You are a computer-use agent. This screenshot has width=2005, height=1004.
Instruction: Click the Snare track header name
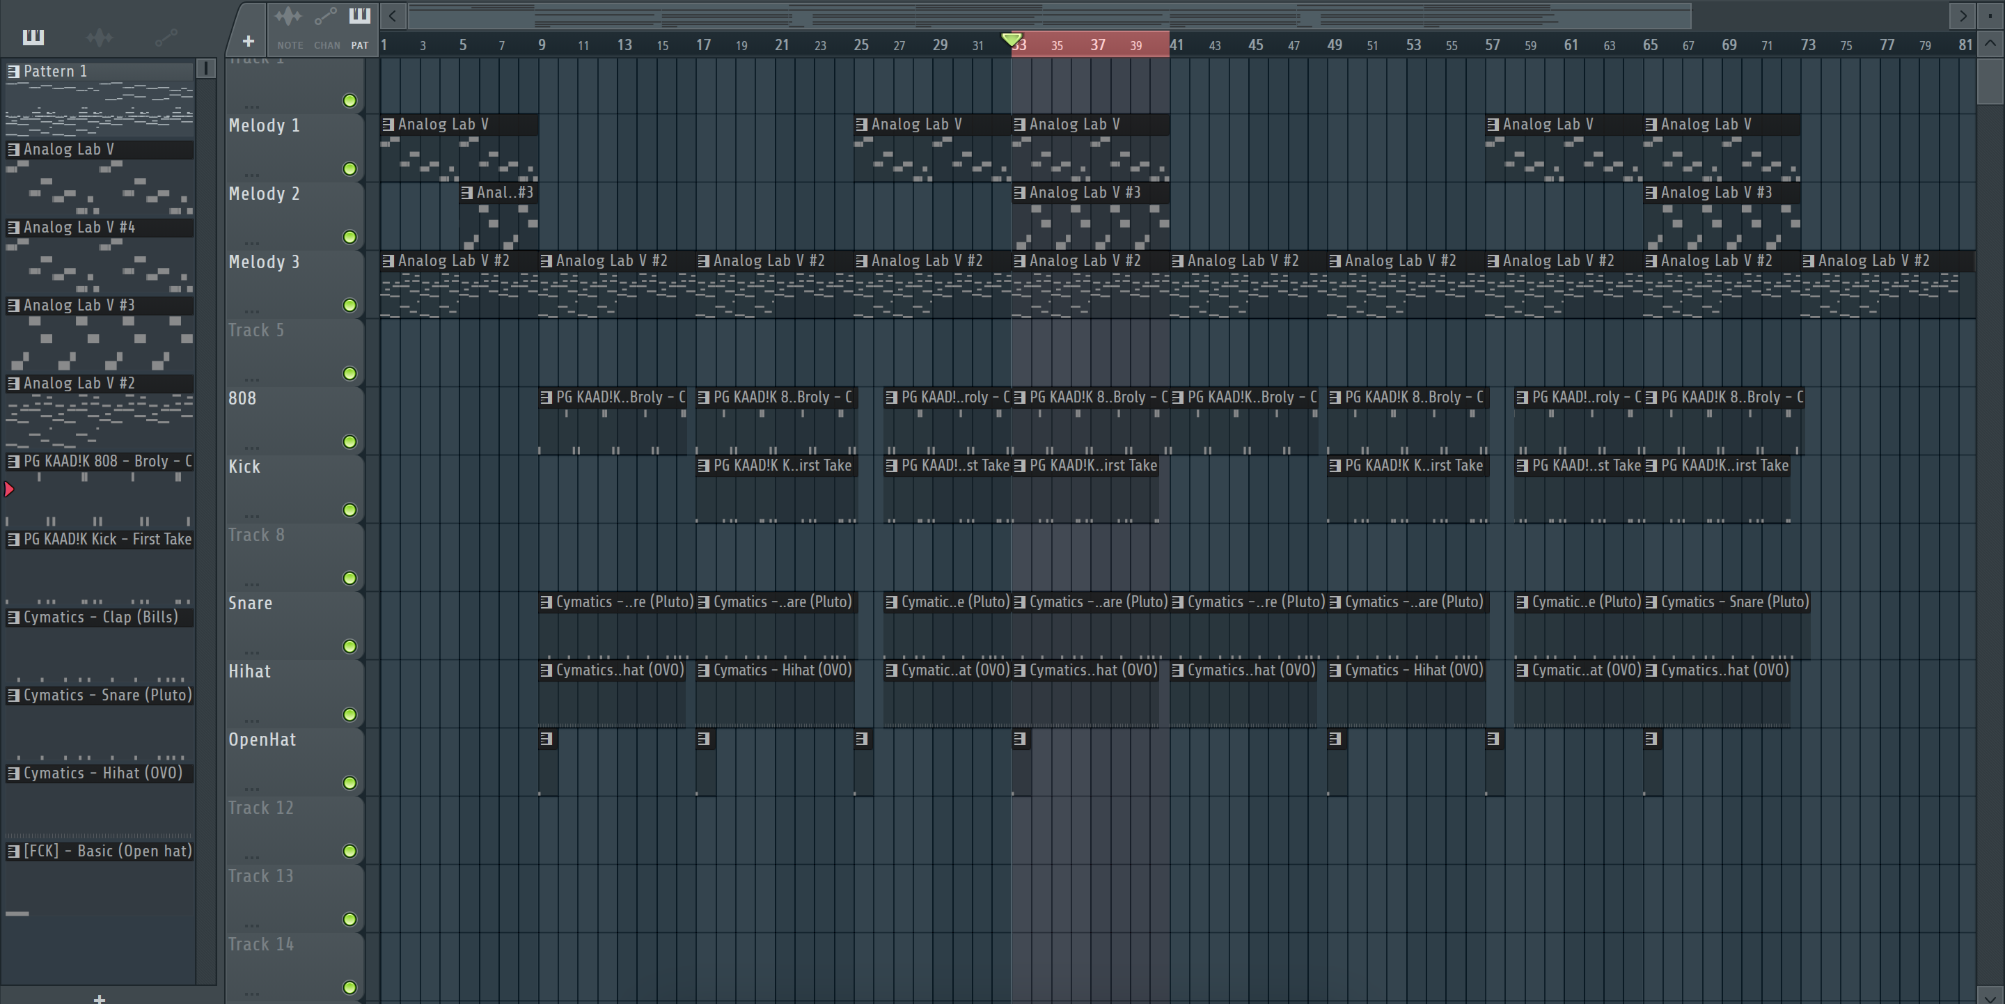250,603
